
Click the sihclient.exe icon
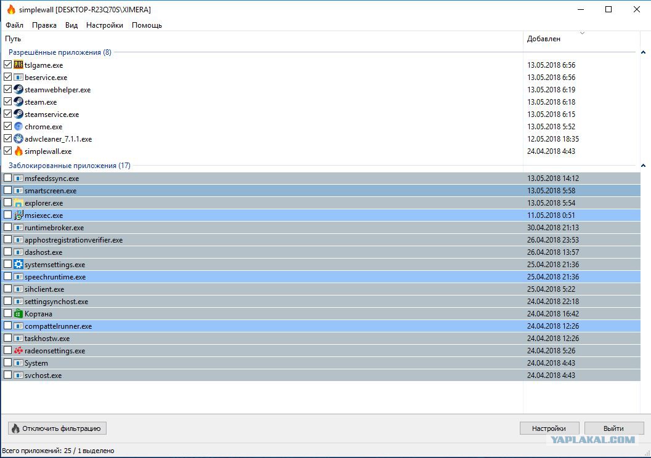(18, 289)
